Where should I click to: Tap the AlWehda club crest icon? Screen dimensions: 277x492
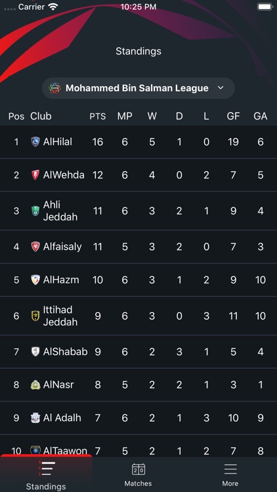tap(35, 174)
